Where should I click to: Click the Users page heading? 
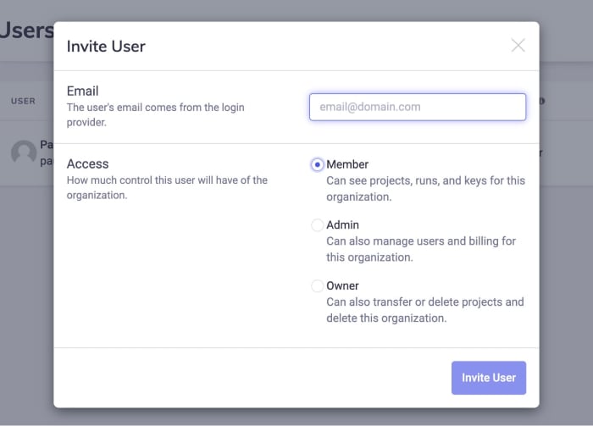tap(25, 30)
